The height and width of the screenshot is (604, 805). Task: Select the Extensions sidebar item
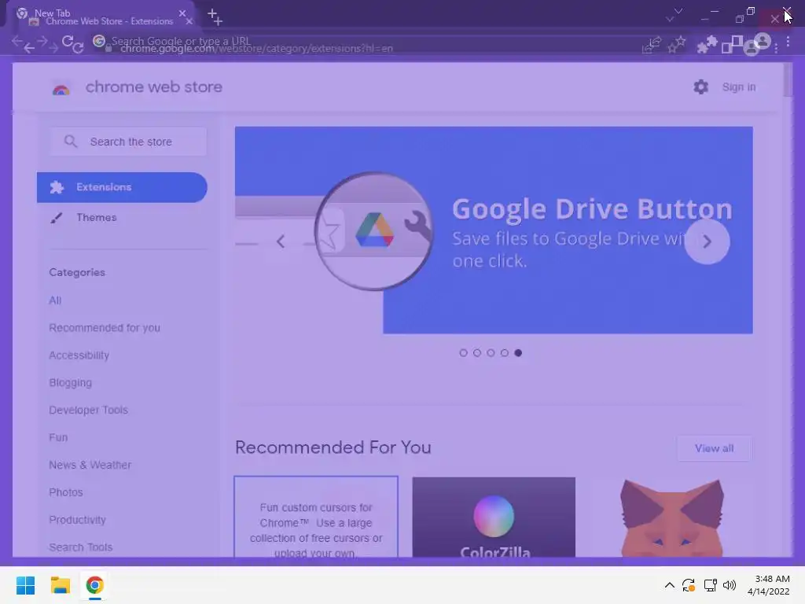[x=122, y=187]
